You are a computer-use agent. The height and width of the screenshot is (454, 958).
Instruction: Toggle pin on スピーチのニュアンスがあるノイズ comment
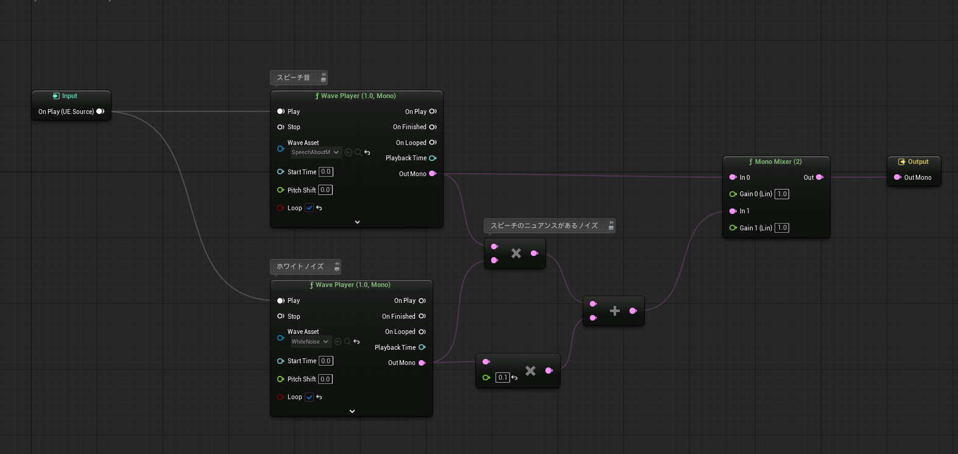(x=611, y=222)
